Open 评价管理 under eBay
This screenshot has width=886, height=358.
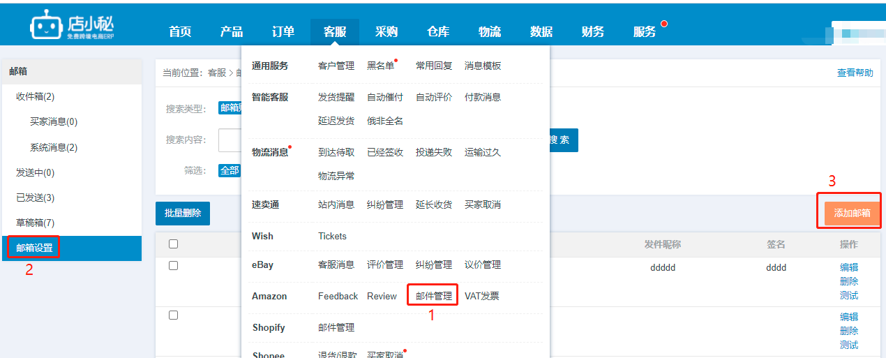(x=385, y=264)
